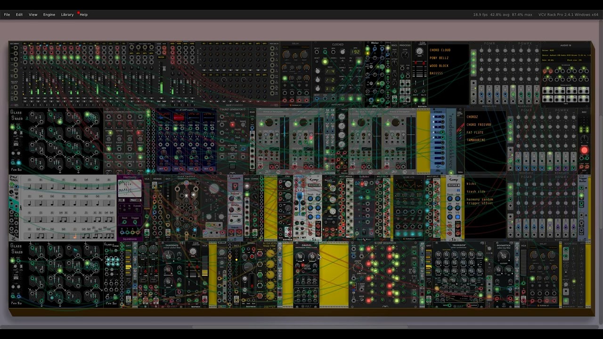This screenshot has width=603, height=339.
Task: Click the Squinktronix logo on Harmony
Action: pos(130,239)
